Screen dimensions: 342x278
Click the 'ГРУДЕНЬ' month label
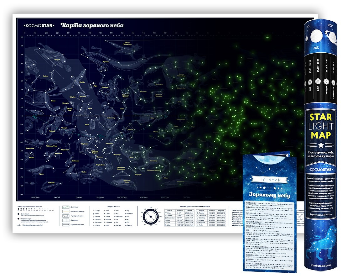pyautogui.click(x=100, y=197)
